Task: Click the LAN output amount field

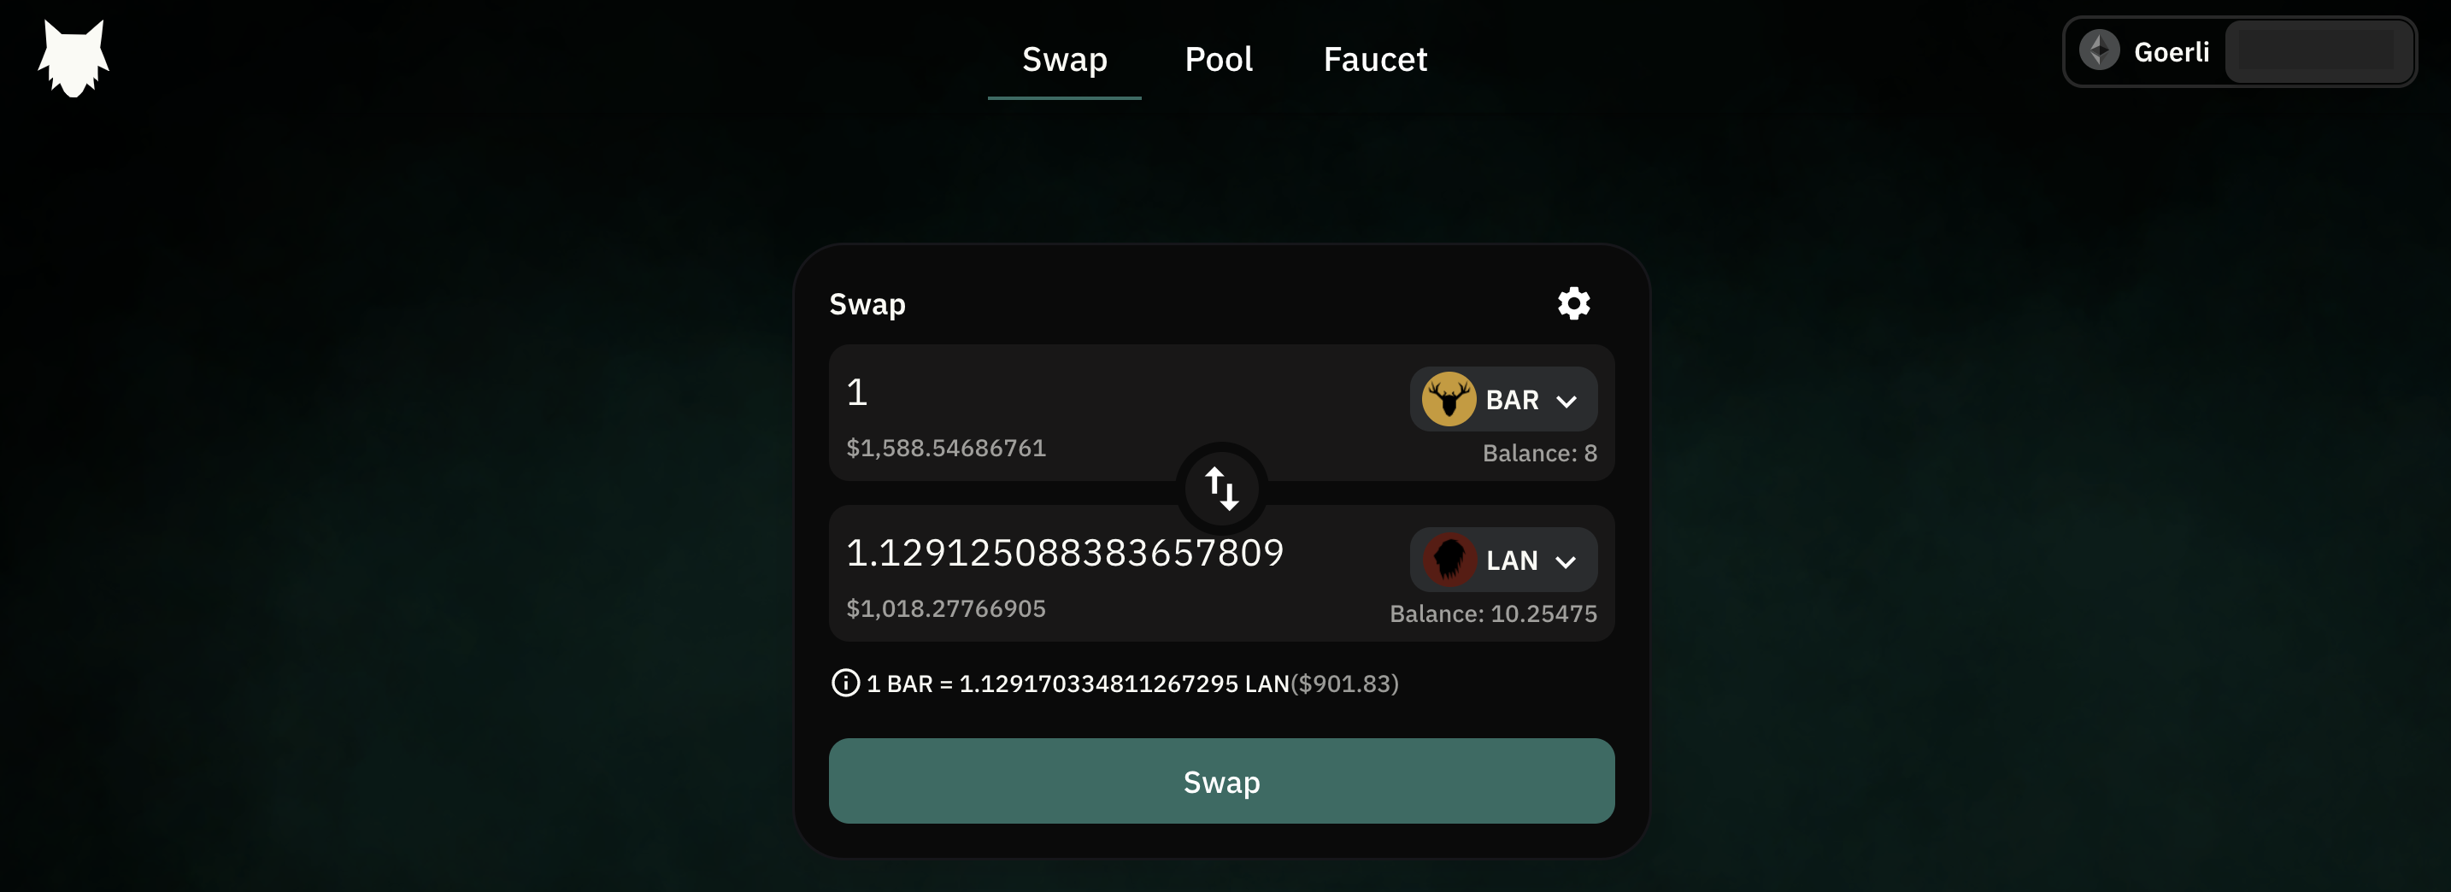Action: [x=1065, y=552]
